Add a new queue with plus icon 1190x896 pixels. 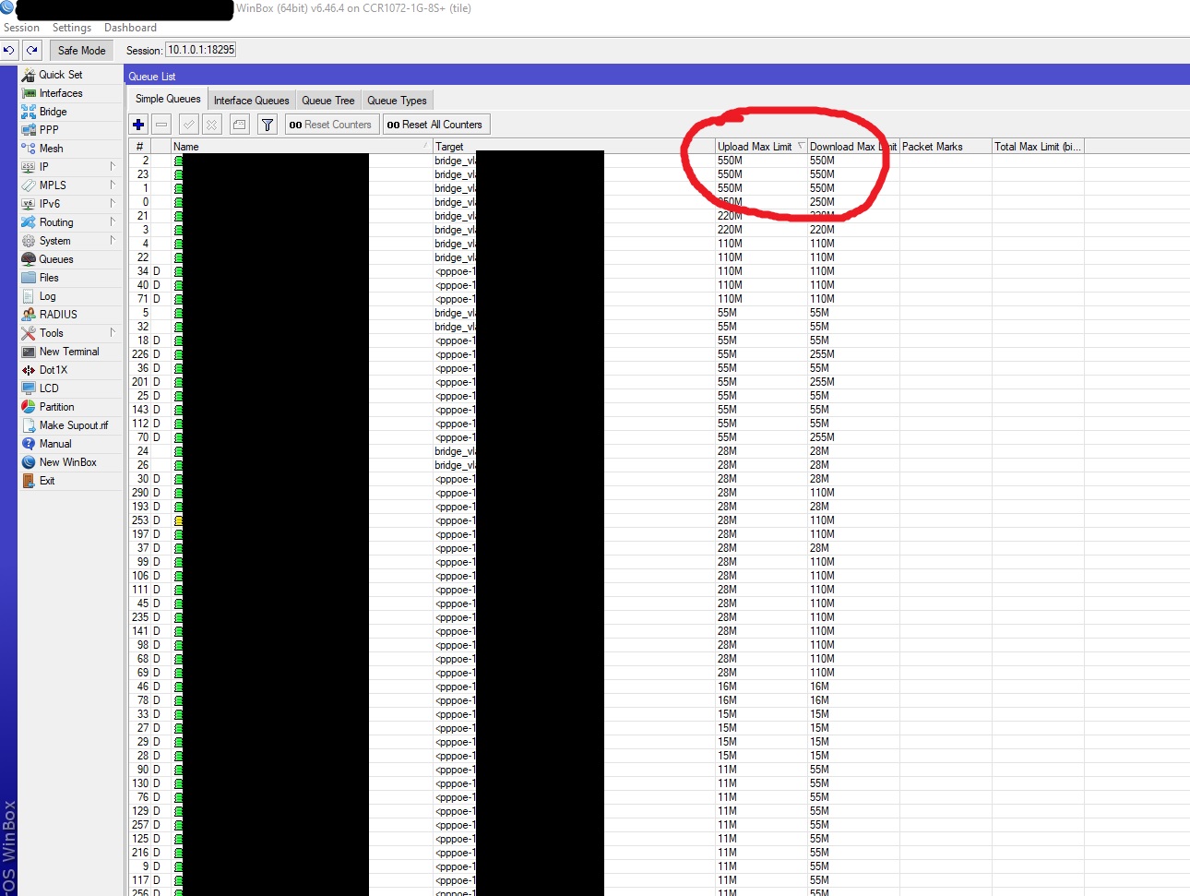click(138, 125)
